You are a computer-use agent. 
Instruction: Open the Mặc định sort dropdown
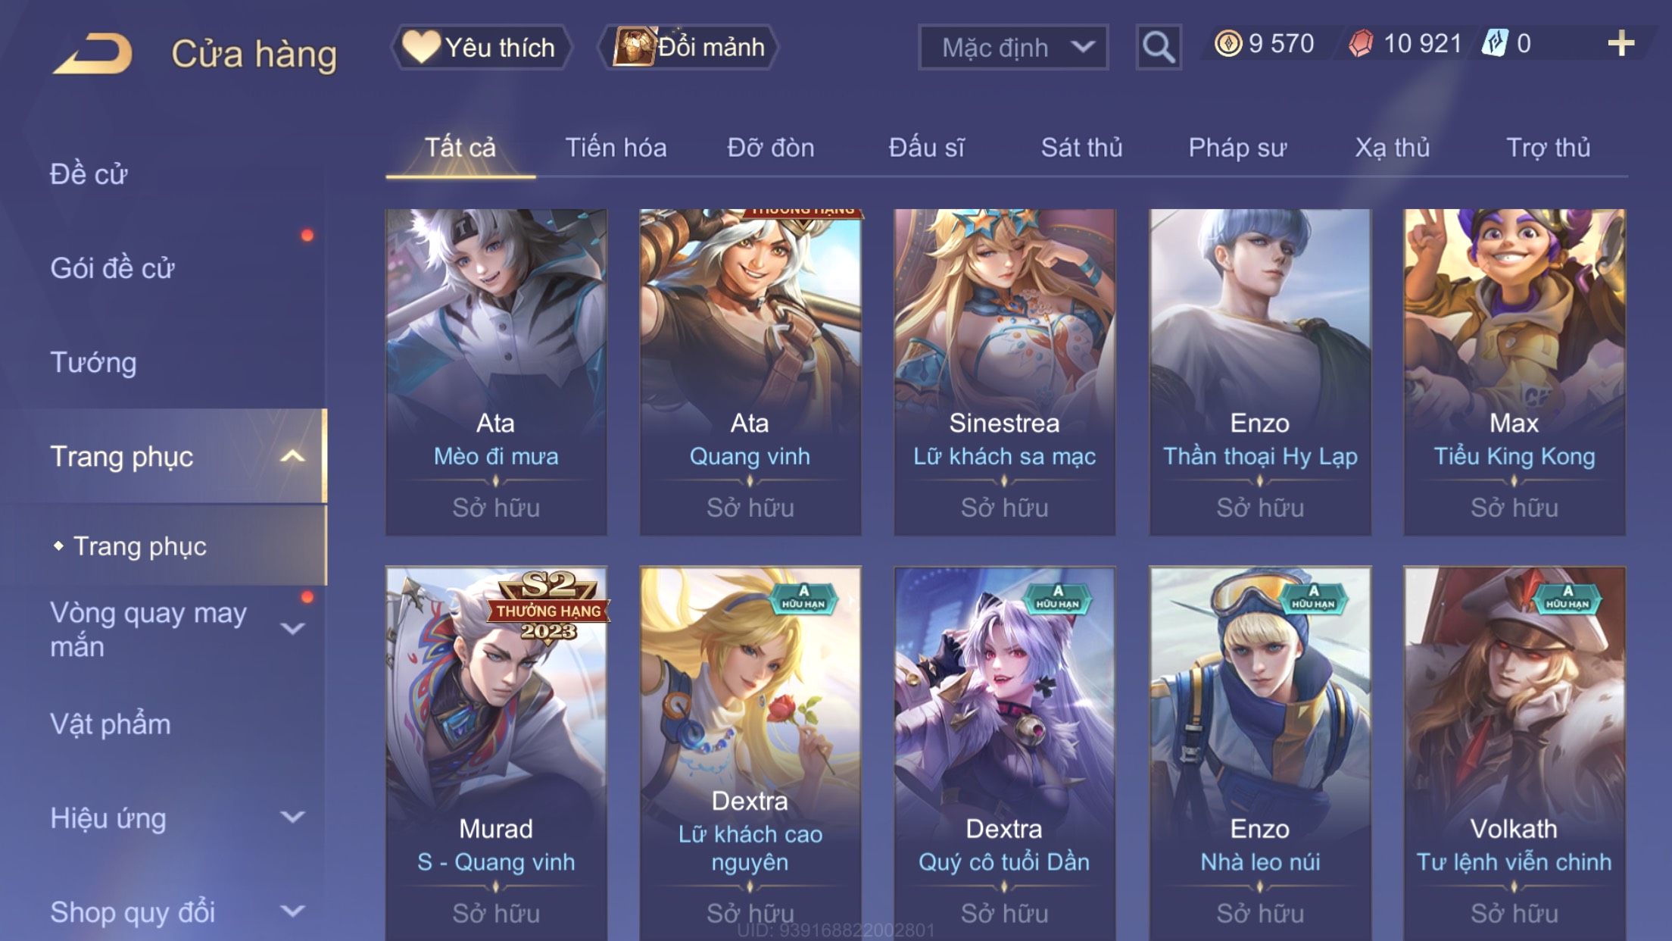click(1013, 47)
